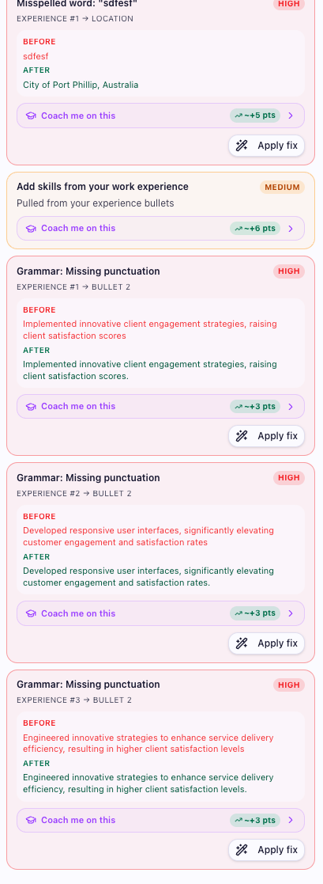323x884 pixels.
Task: Click the trend arrow icon on the +6 pts badge
Action: pos(238,229)
